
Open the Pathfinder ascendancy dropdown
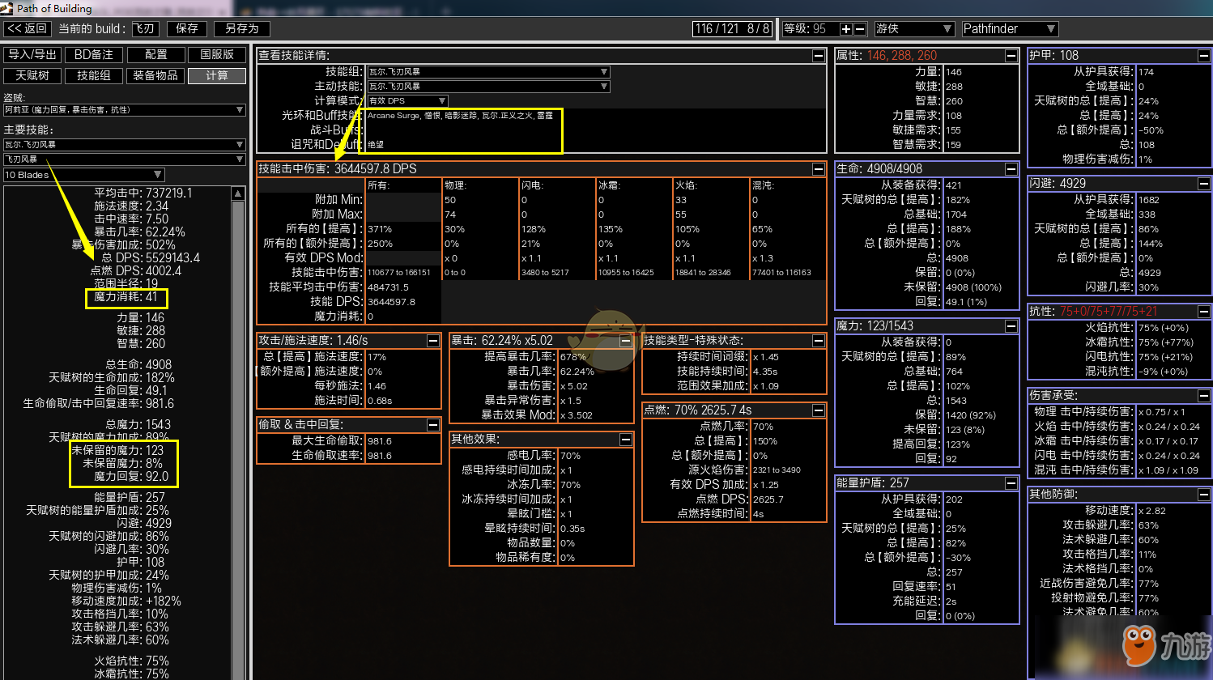1010,28
